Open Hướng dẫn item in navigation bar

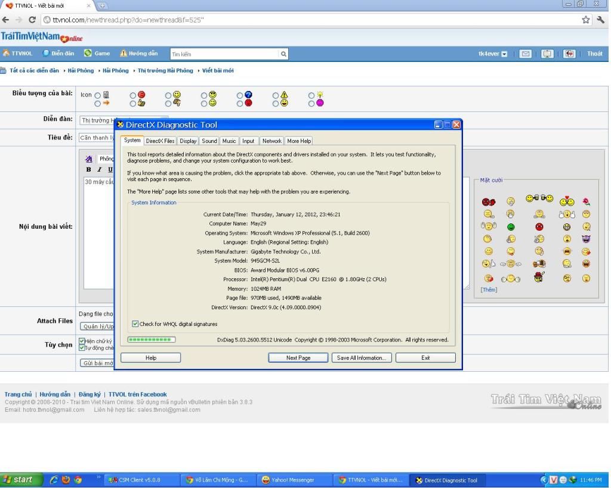(x=138, y=53)
